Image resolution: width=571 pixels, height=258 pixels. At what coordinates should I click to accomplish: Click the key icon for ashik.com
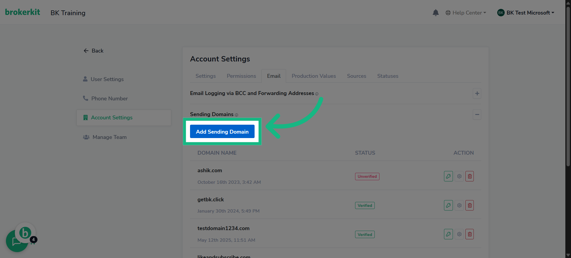pos(448,176)
